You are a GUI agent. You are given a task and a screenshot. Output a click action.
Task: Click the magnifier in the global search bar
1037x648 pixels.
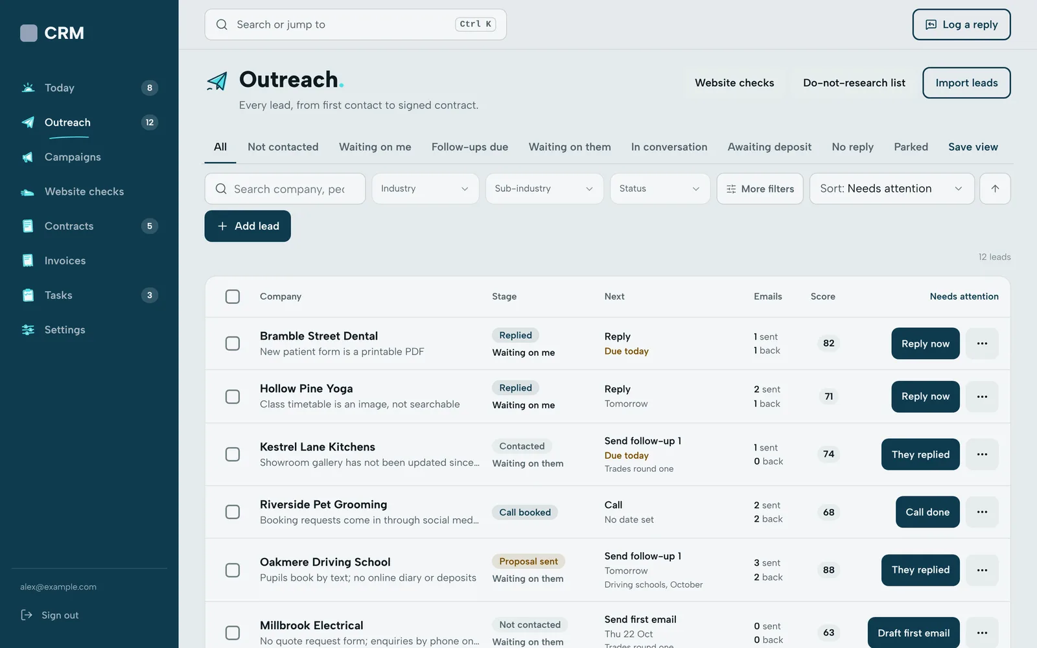tap(222, 25)
